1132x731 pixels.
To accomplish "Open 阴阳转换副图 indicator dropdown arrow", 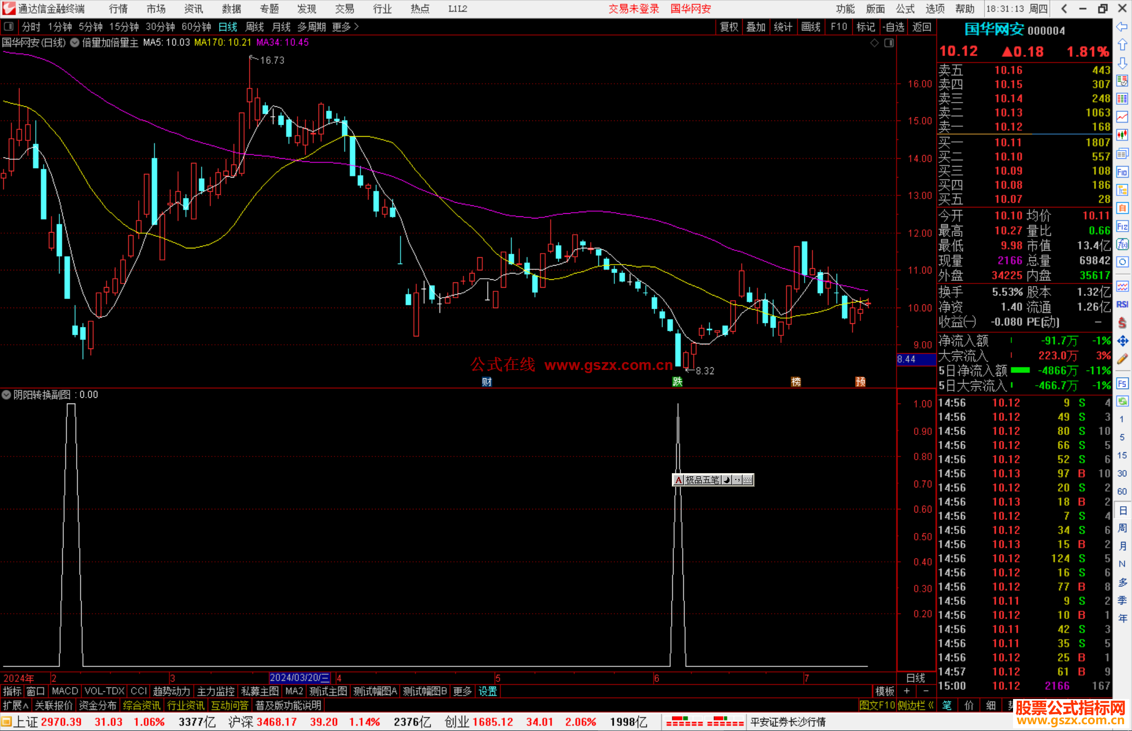I will coord(6,395).
